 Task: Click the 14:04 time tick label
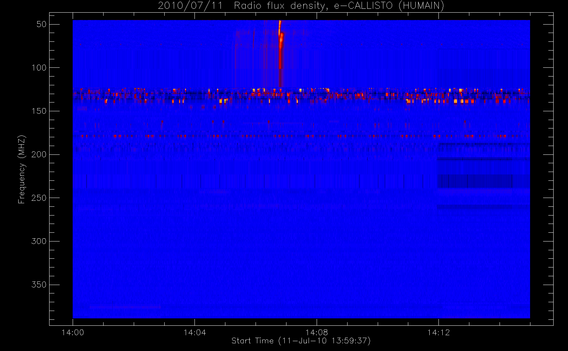pyautogui.click(x=194, y=332)
